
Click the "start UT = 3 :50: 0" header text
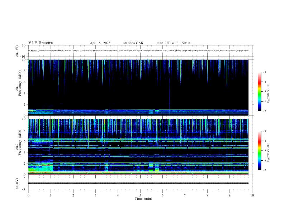click(x=173, y=43)
